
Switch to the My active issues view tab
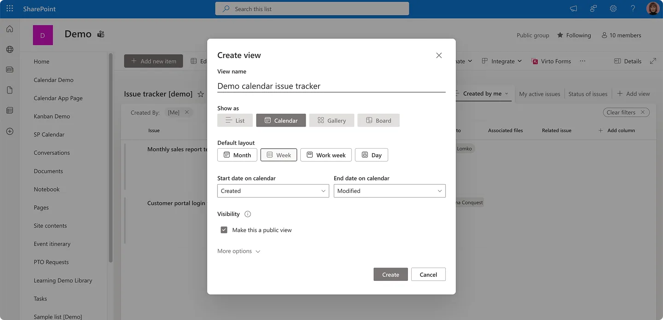pyautogui.click(x=539, y=93)
